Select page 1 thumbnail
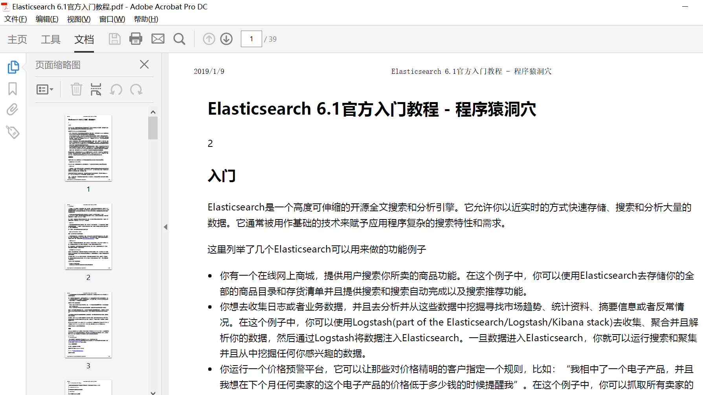This screenshot has height=395, width=703. coord(88,148)
